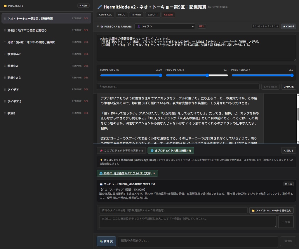This screenshot has width=299, height=249.
Task: Adjust the TEMPERATURE slider
Action: coord(131,75)
